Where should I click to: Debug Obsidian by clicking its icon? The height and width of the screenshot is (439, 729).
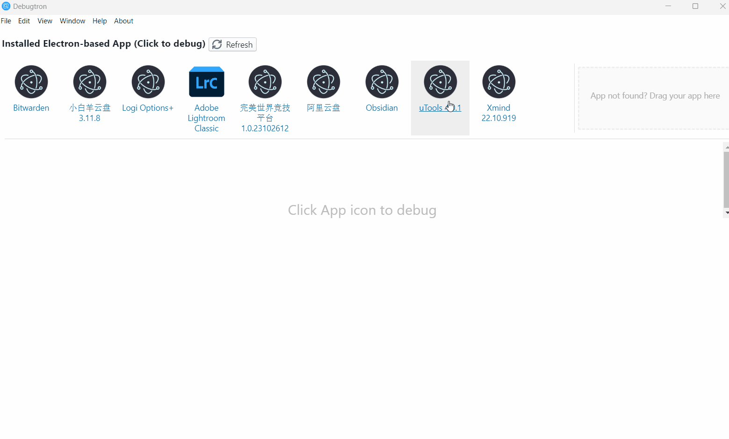coord(382,82)
